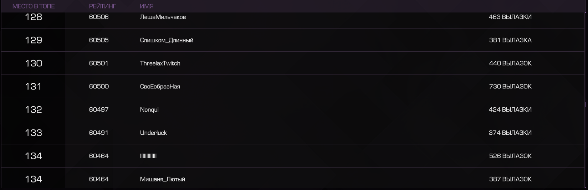Click the ИМЯ column header
The image size is (588, 190).
pos(147,6)
